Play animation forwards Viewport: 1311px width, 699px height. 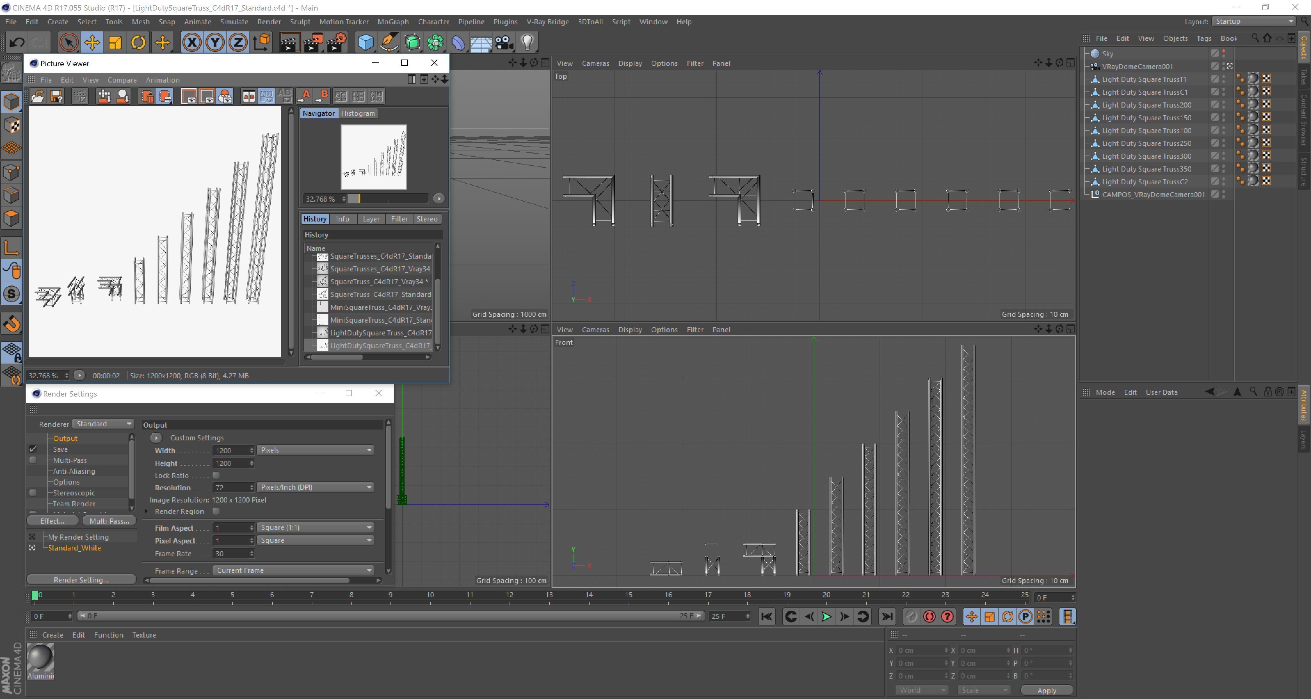826,616
